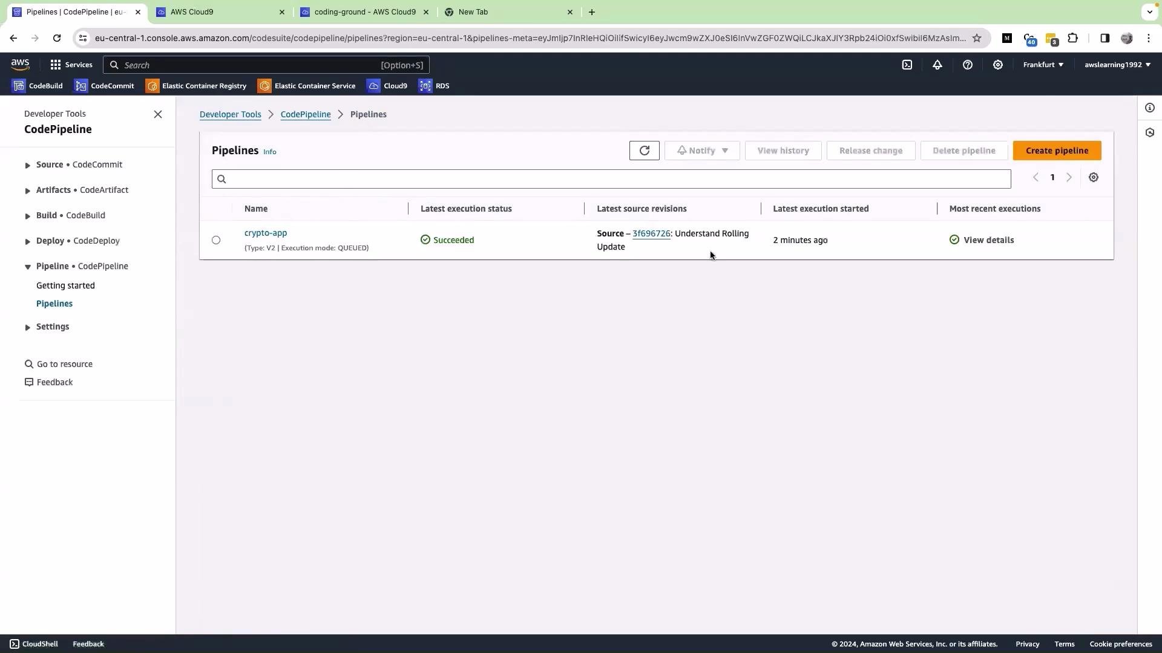Viewport: 1162px width, 653px height.
Task: Open the Notify dropdown
Action: (x=702, y=151)
